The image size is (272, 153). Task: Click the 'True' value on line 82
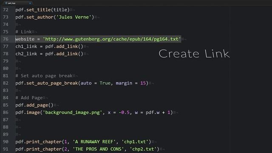pos(105,83)
